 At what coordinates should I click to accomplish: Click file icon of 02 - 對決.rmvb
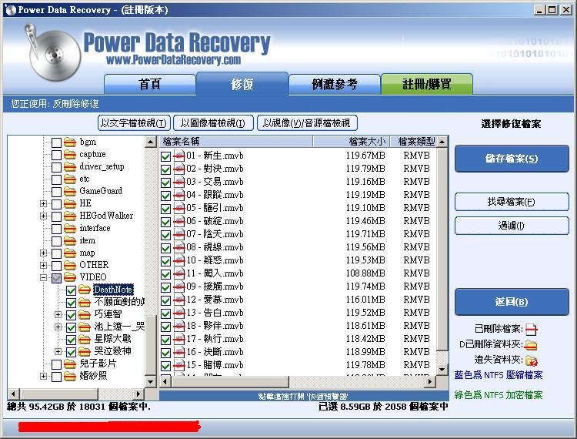178,169
